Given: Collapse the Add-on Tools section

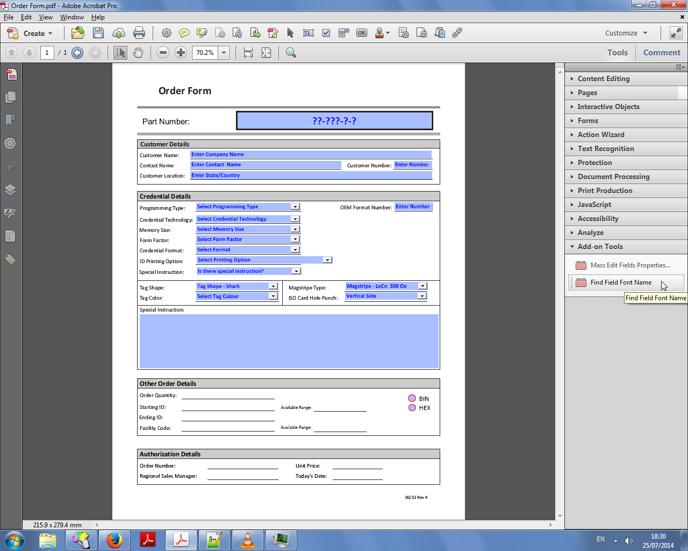Looking at the screenshot, I should (x=600, y=246).
